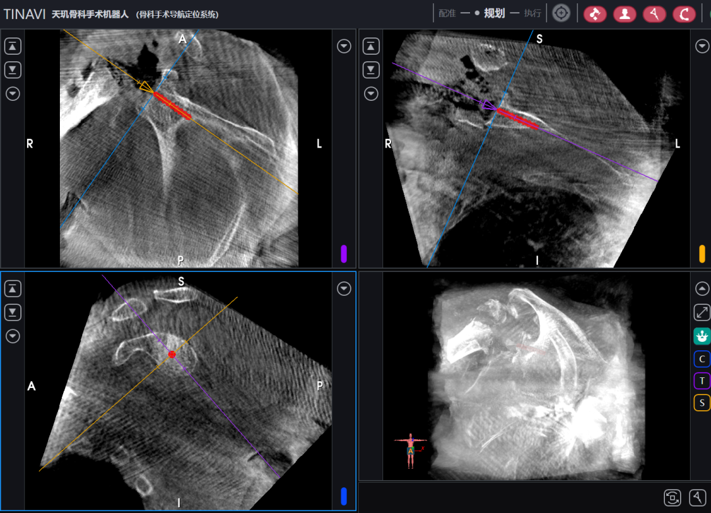Switch to the 执行 execution step
The height and width of the screenshot is (513, 711).
[x=533, y=13]
